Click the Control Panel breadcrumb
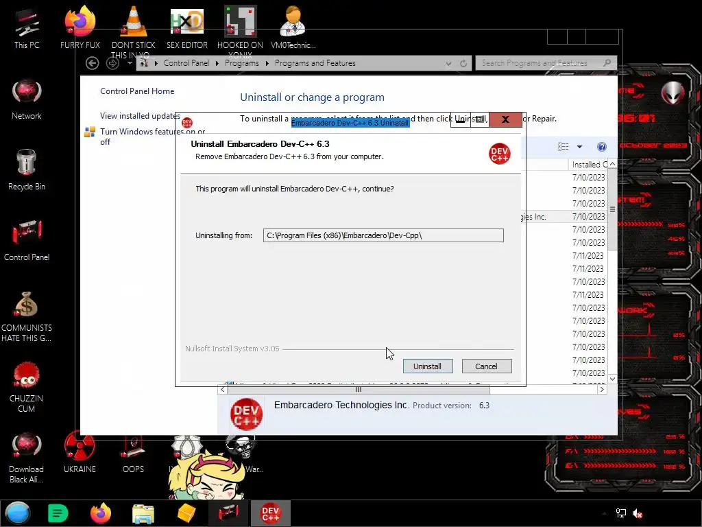The image size is (702, 527). coord(186,63)
